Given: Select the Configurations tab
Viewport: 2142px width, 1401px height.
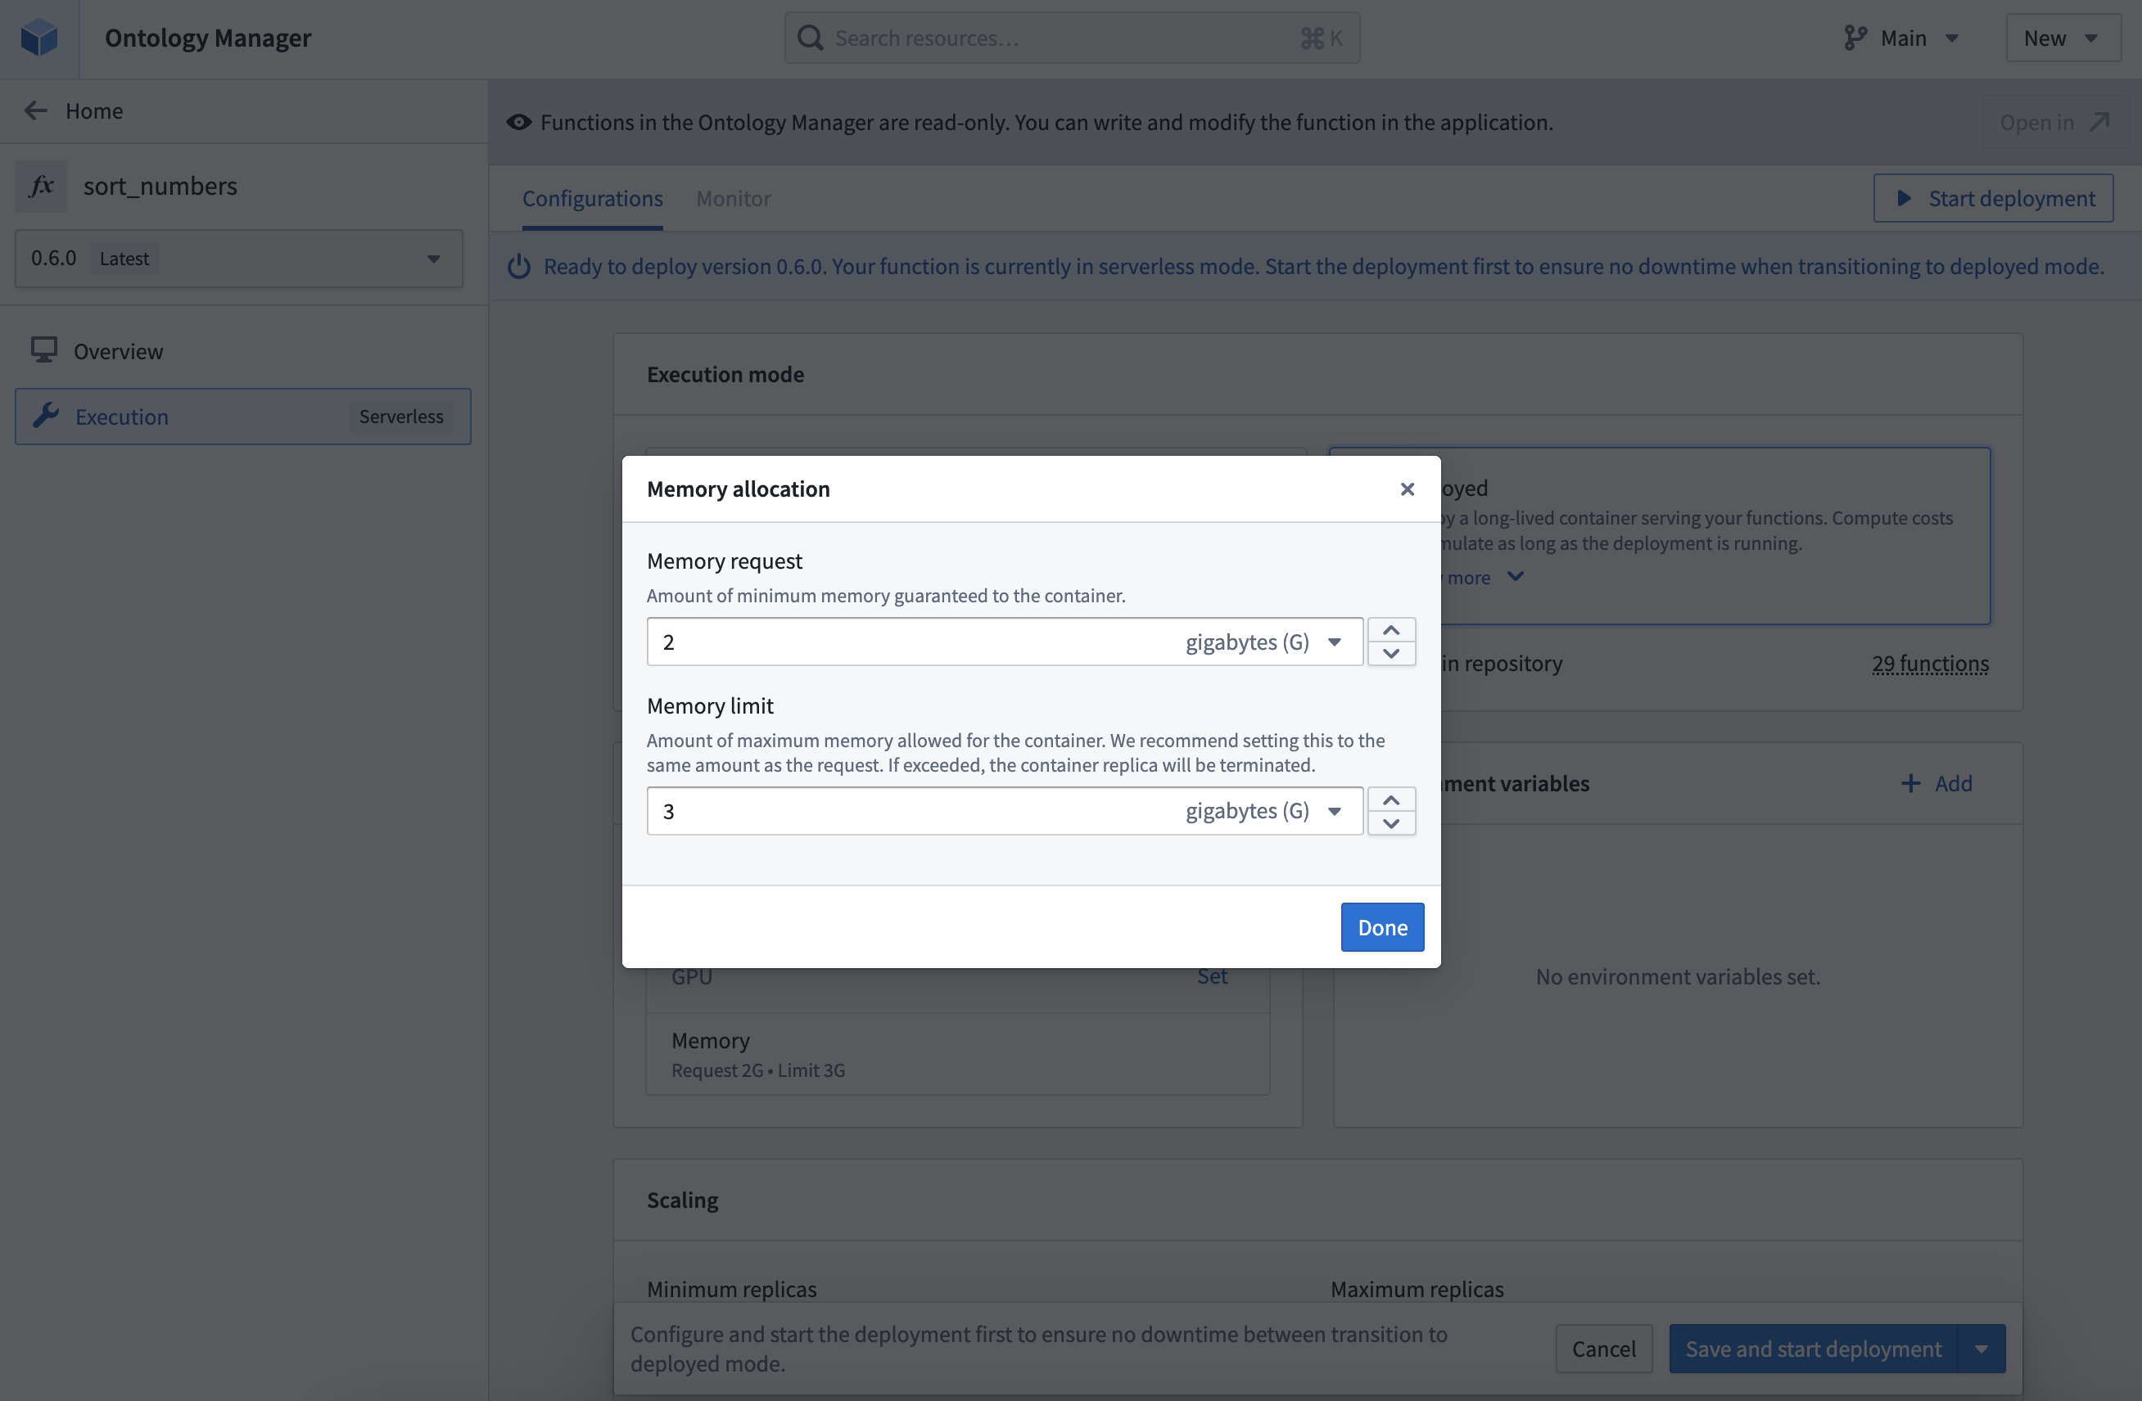Looking at the screenshot, I should pyautogui.click(x=592, y=199).
